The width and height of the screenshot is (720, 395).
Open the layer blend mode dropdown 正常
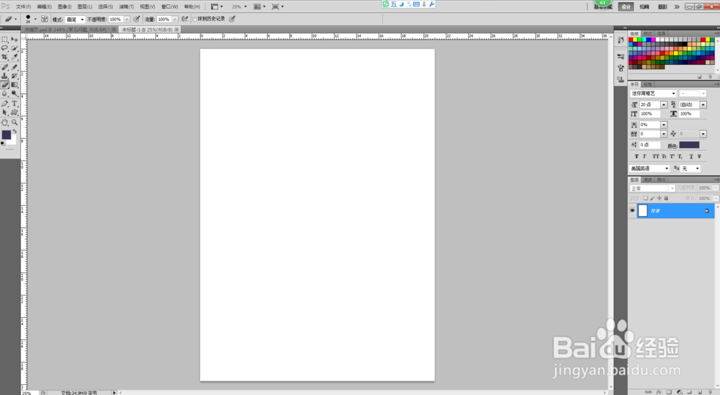652,189
